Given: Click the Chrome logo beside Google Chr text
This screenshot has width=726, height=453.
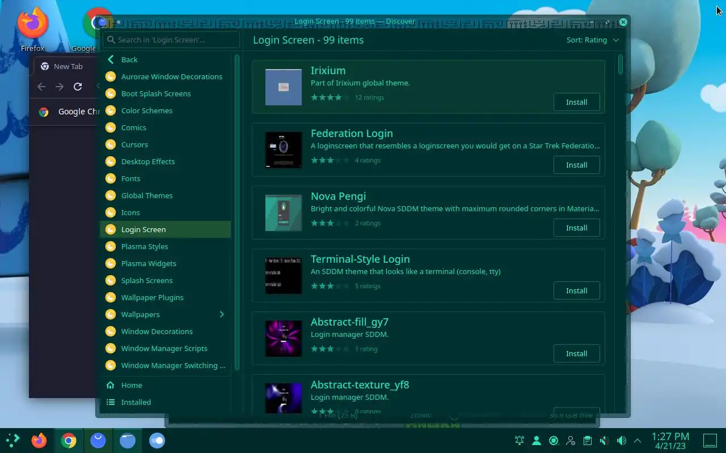Looking at the screenshot, I should click(x=44, y=112).
